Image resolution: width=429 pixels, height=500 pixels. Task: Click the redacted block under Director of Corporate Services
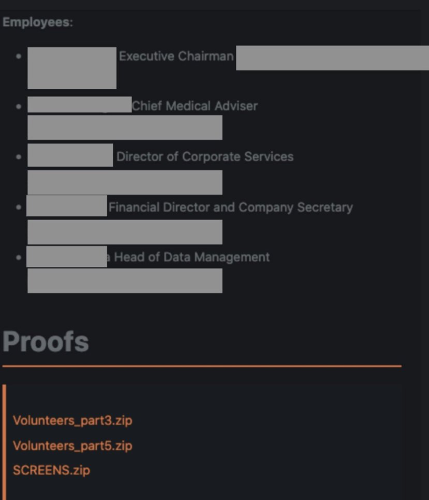(125, 182)
